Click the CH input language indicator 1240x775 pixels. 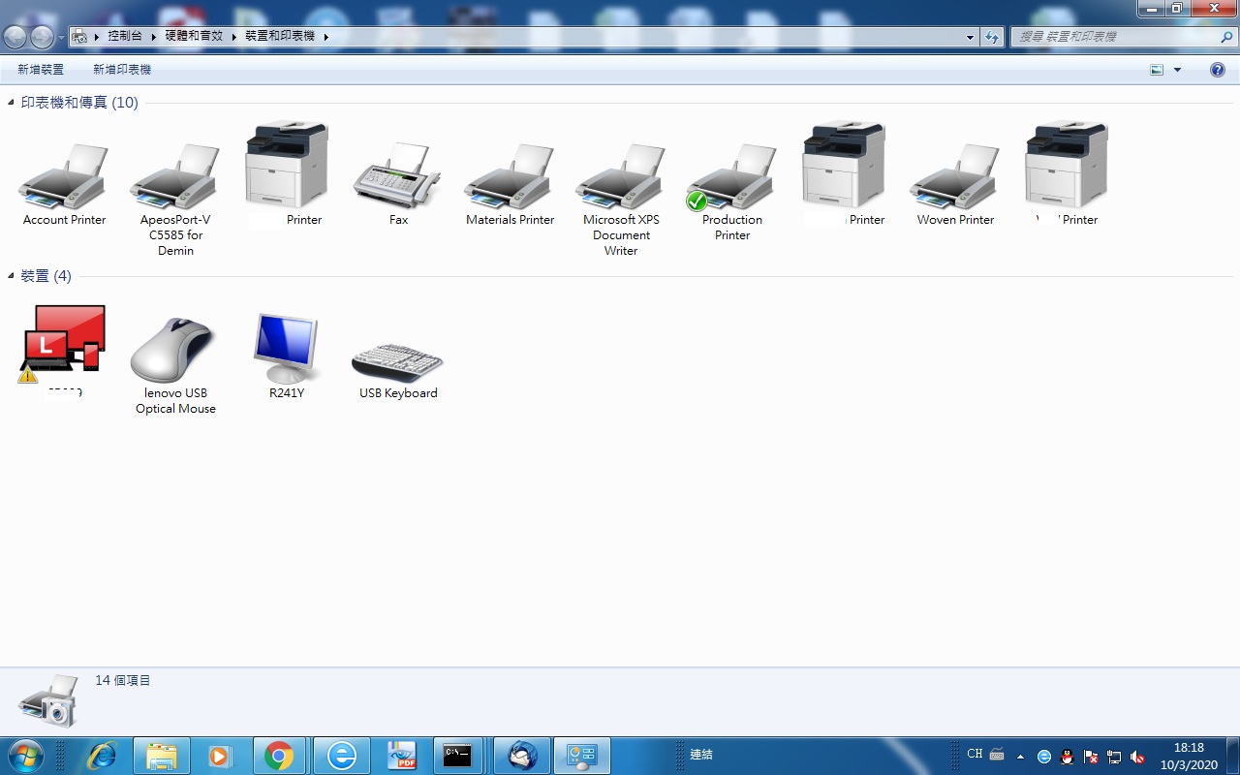(x=975, y=754)
